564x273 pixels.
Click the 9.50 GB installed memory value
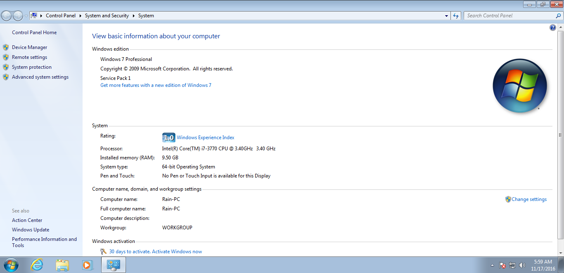(x=170, y=158)
